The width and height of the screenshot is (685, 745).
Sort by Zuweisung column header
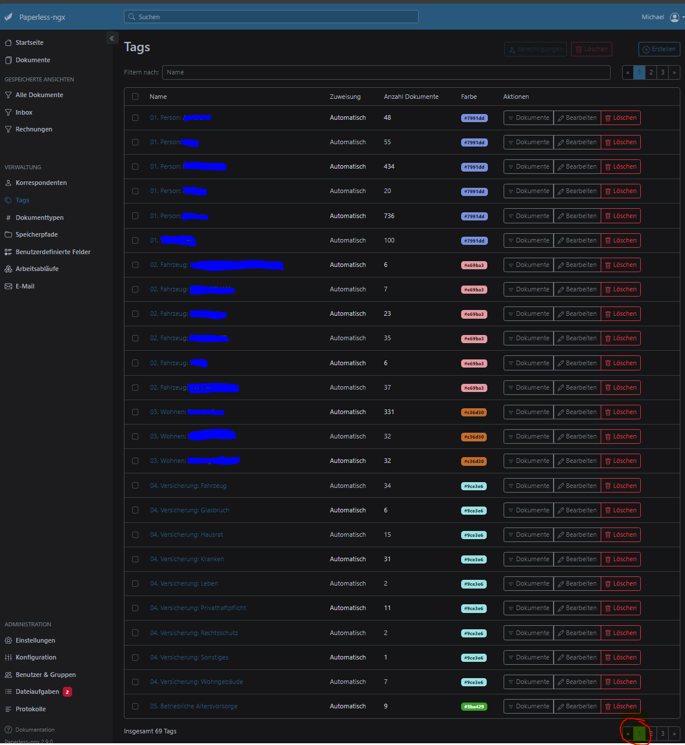pyautogui.click(x=345, y=97)
